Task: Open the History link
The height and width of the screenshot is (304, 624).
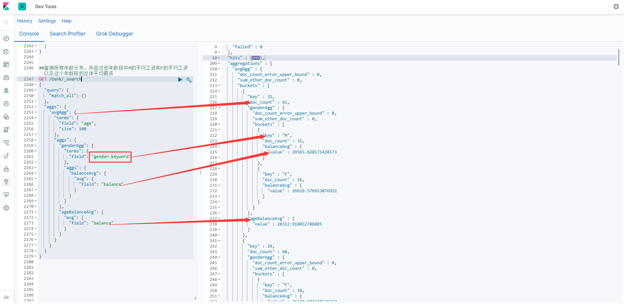Action: point(24,21)
